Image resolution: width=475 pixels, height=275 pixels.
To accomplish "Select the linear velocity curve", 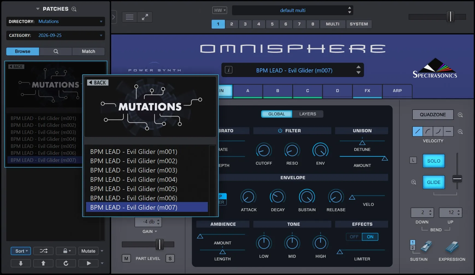I will 417,131.
